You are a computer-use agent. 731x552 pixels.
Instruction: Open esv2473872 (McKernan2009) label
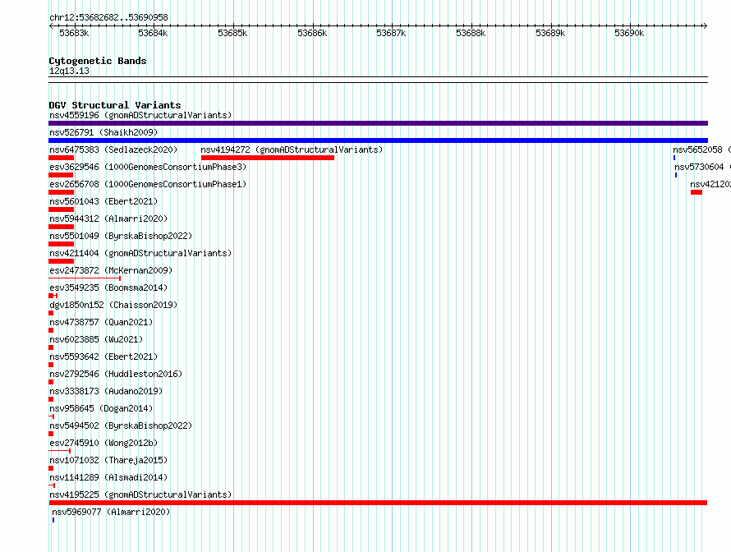click(111, 270)
